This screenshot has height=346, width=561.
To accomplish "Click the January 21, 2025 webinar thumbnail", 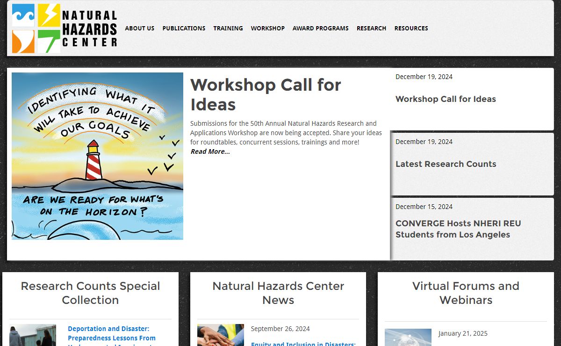I will coord(408,337).
